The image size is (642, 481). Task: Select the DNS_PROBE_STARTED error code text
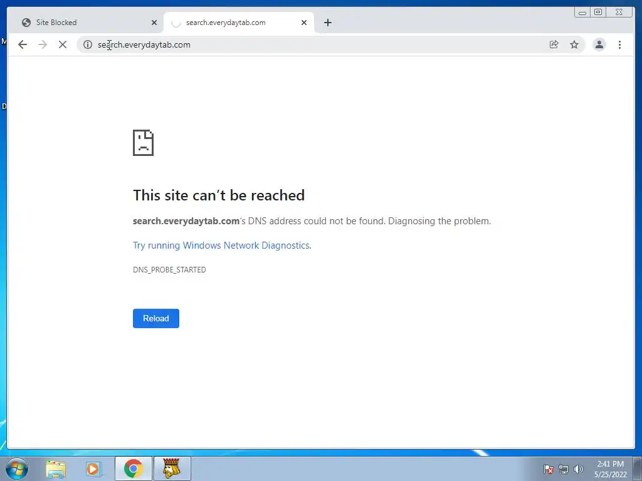tap(169, 269)
